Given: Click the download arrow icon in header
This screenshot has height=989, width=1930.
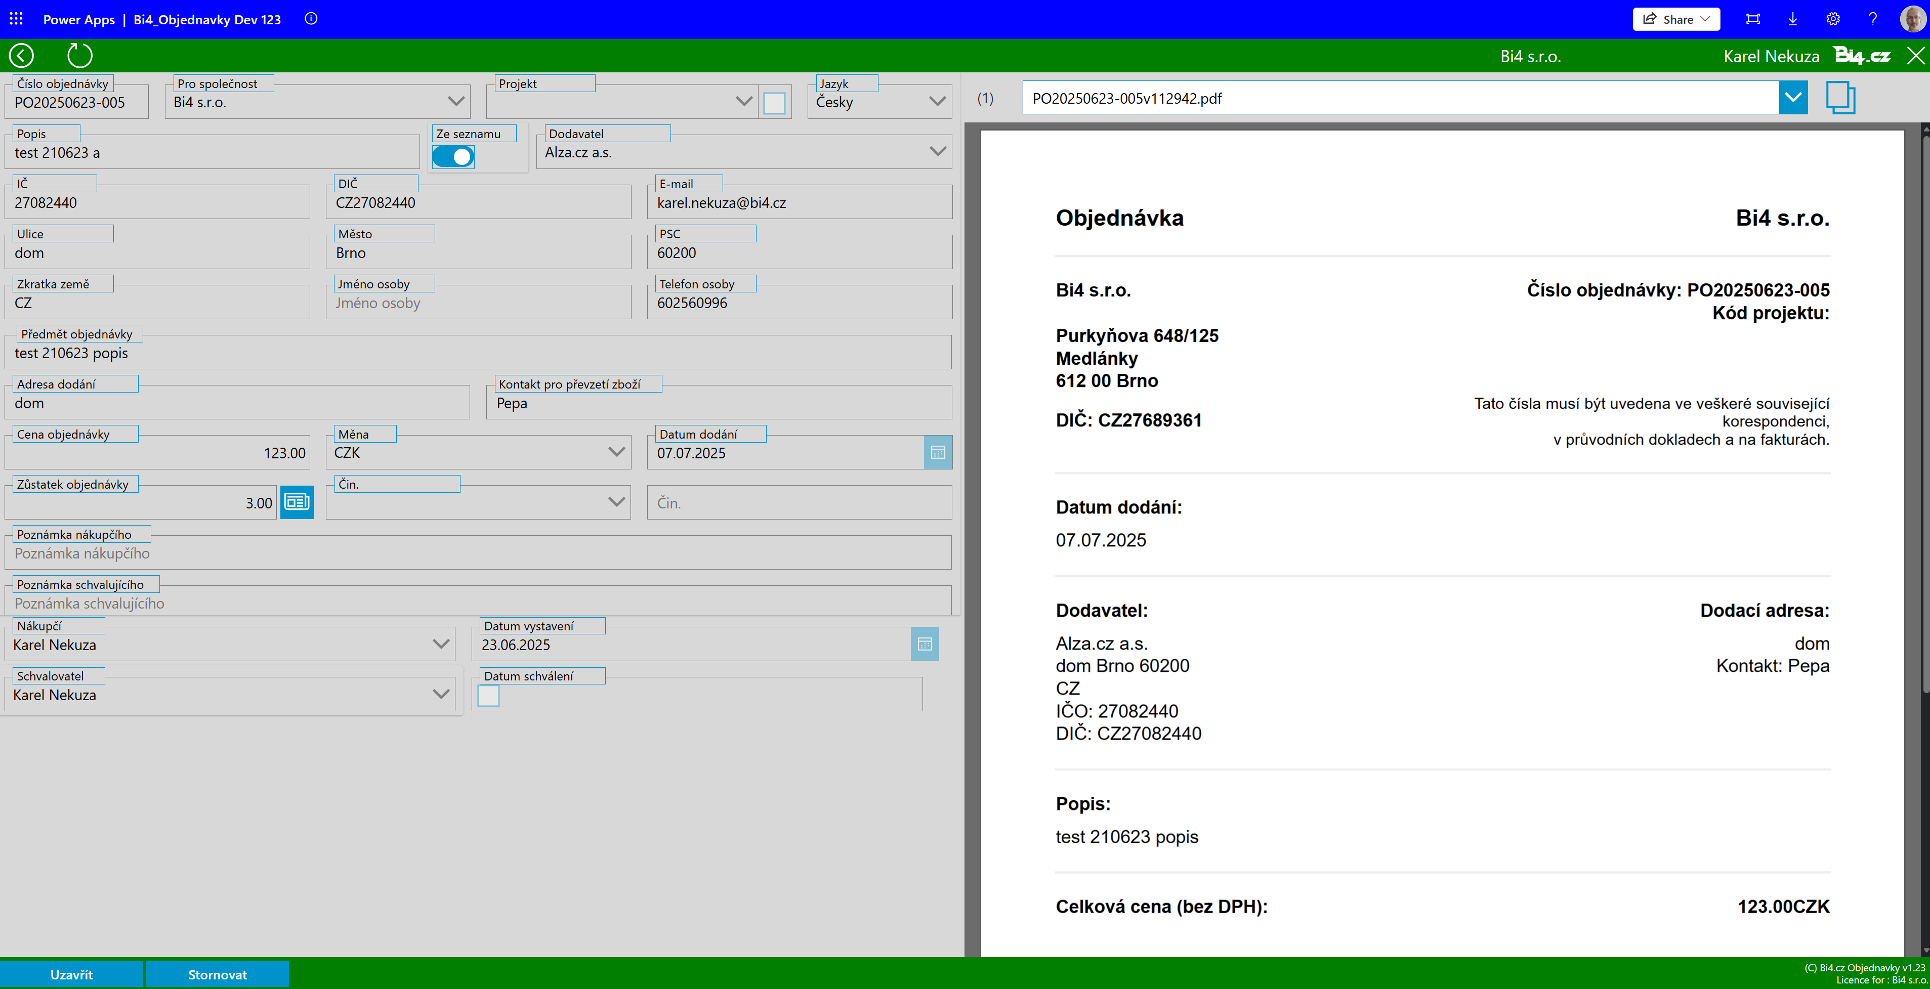Looking at the screenshot, I should [x=1793, y=19].
